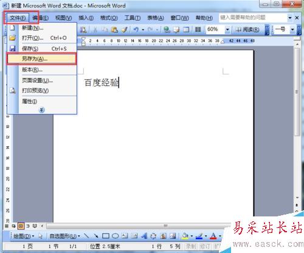Insert a vertical Text Box
Image resolution: width=304 pixels, height=253 pixels.
[134, 236]
